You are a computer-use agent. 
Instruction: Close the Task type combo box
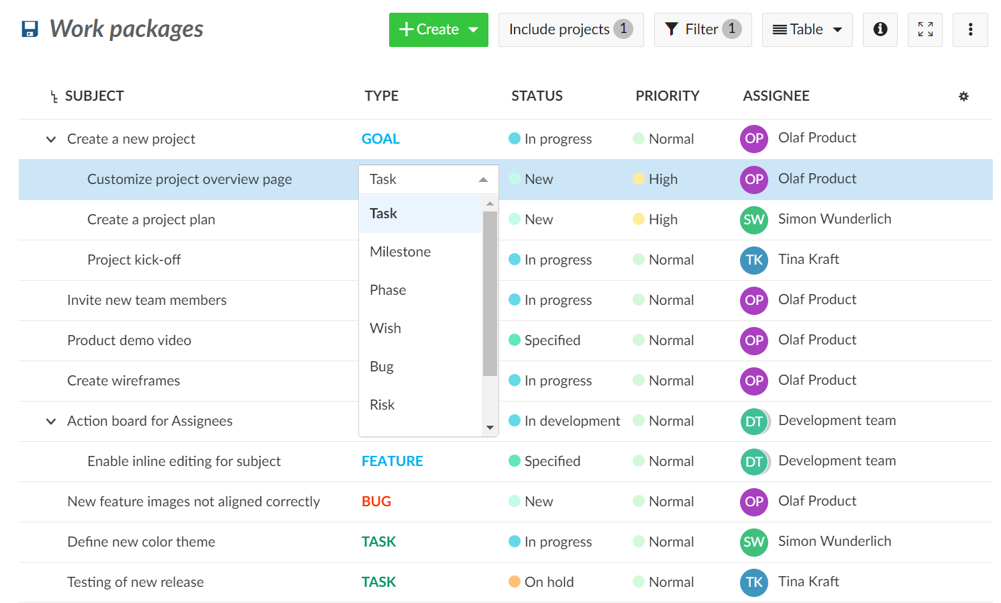click(x=483, y=179)
